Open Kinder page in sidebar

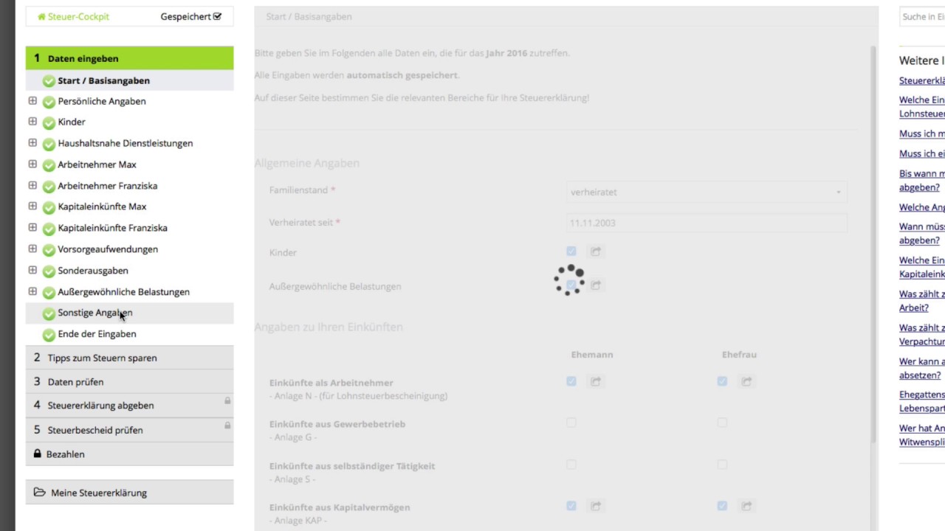72,122
